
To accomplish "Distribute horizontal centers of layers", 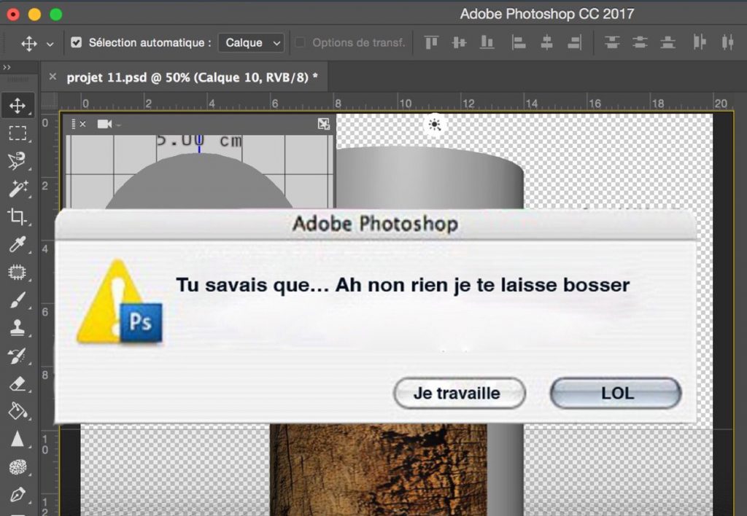I will (727, 43).
